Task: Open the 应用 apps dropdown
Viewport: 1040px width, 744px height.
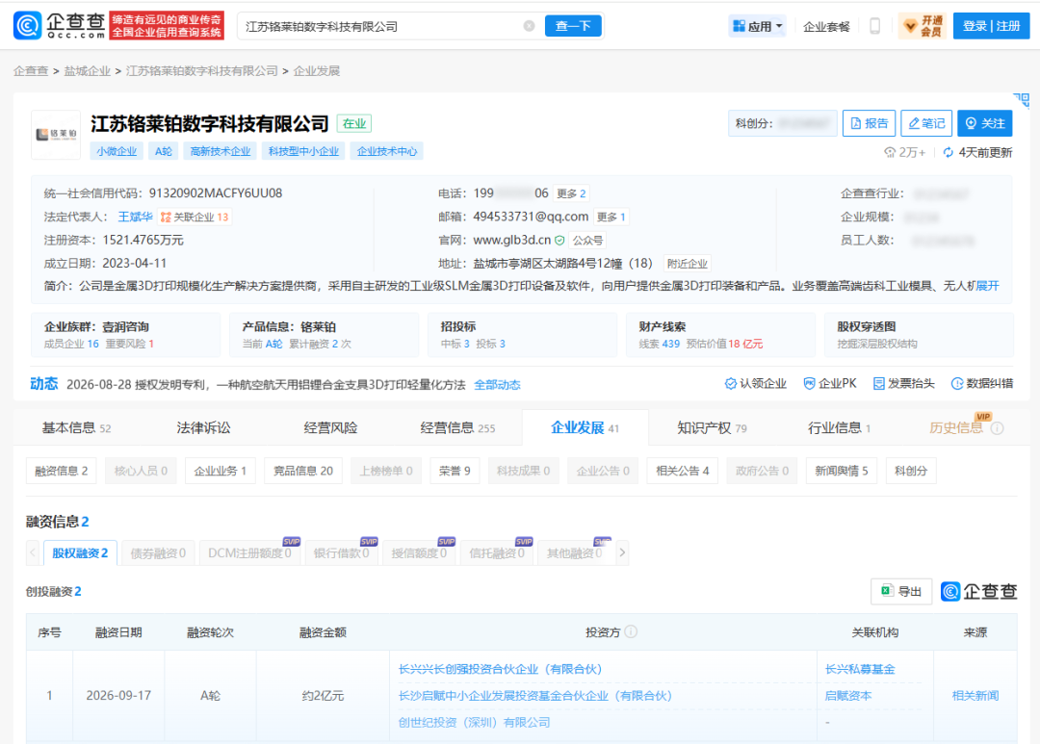Action: tap(758, 26)
